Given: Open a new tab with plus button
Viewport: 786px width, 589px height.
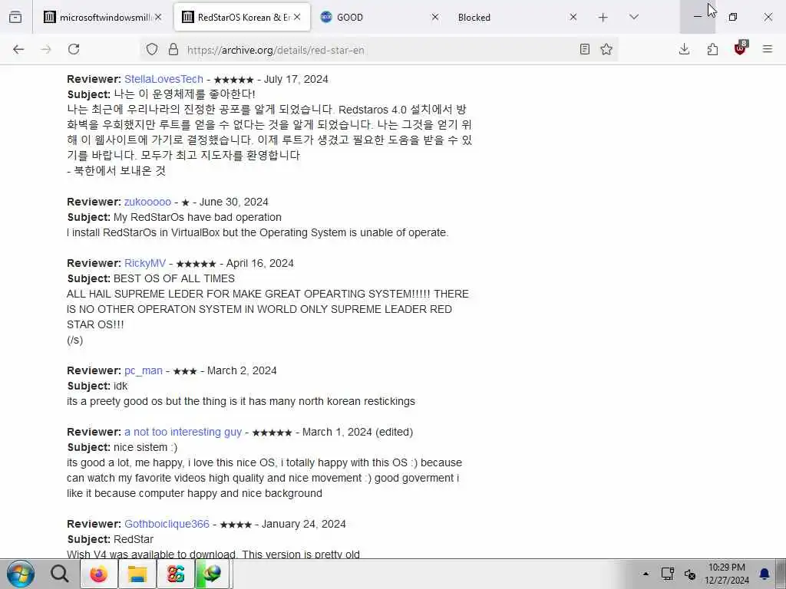Looking at the screenshot, I should pyautogui.click(x=603, y=18).
